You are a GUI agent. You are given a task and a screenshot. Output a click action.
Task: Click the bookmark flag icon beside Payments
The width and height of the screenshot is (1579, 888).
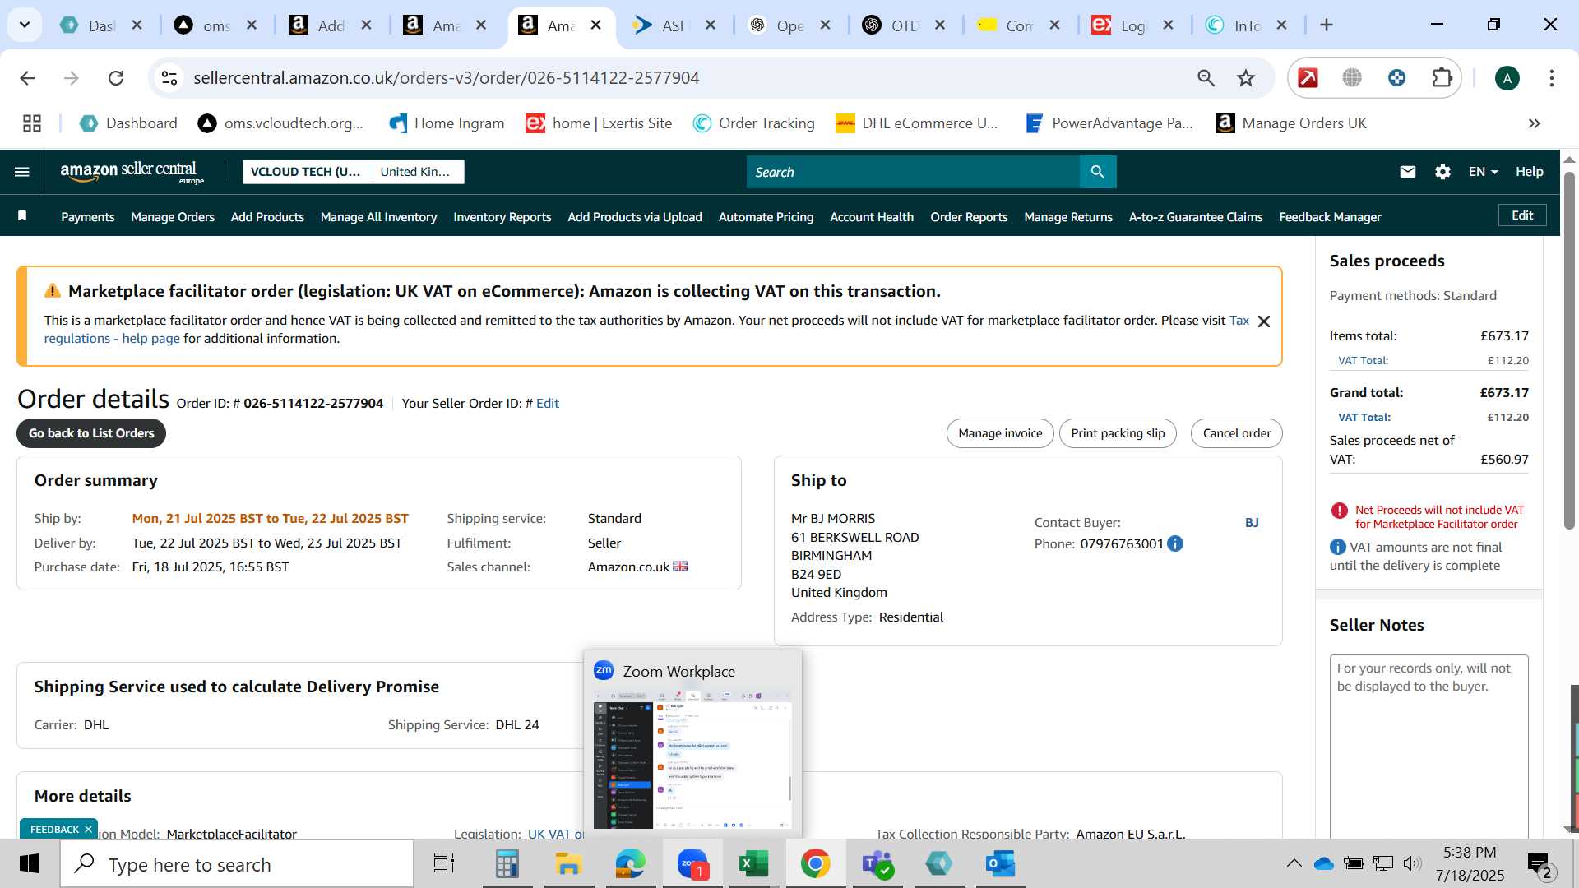[x=22, y=216]
